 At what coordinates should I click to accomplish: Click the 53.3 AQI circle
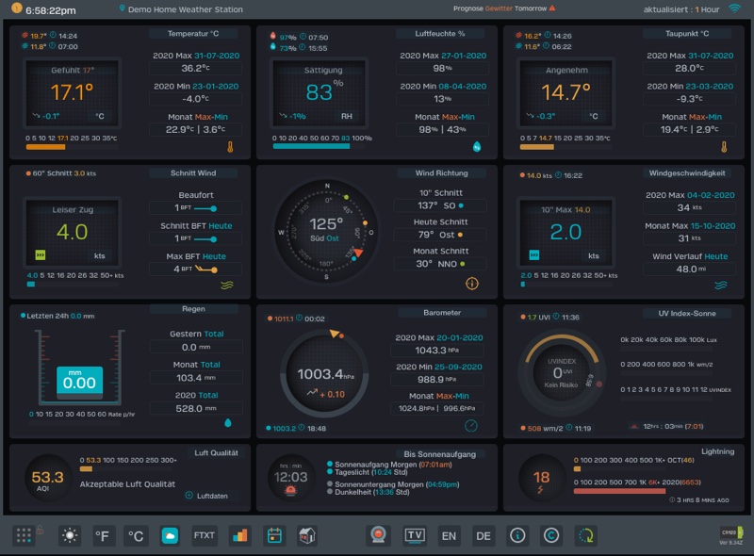(x=48, y=479)
